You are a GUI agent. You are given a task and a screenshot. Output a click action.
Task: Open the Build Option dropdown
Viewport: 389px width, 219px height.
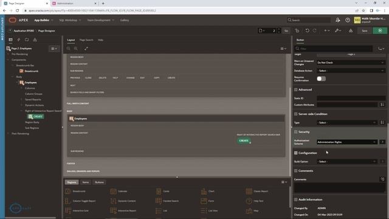347,162
